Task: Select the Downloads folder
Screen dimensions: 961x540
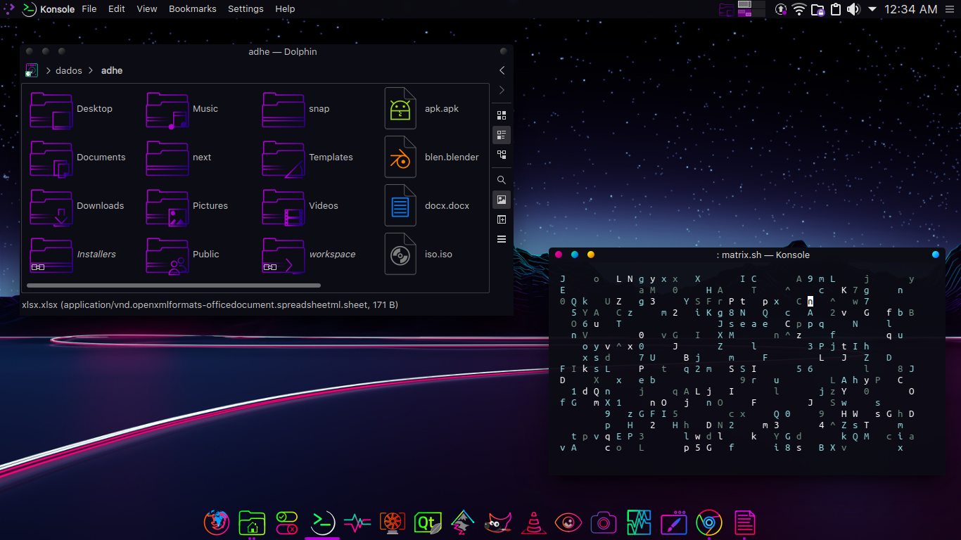Action: [x=77, y=206]
